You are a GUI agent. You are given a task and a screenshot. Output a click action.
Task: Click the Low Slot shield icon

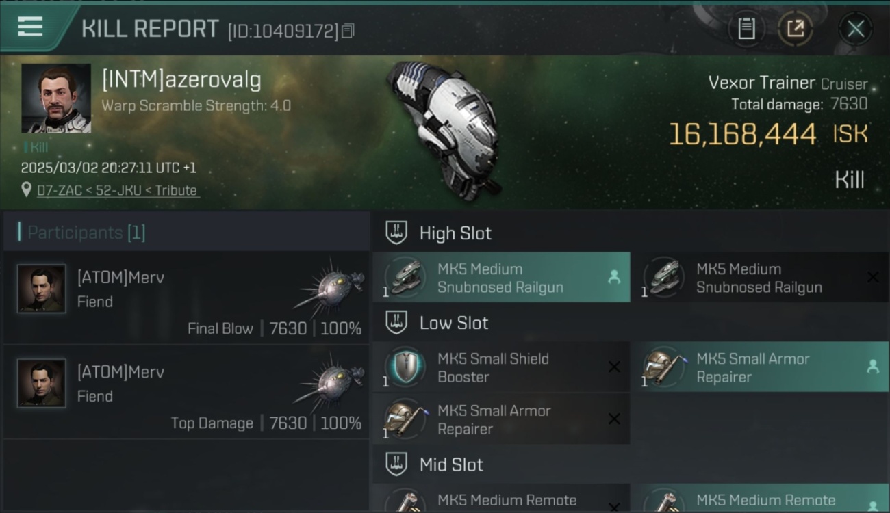coord(396,322)
